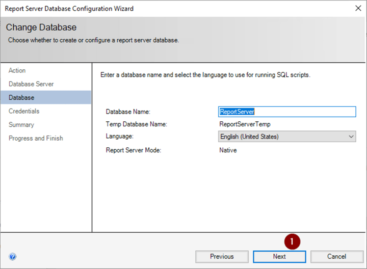Jump to the Credentials step
The height and width of the screenshot is (269, 367).
[x=24, y=111]
